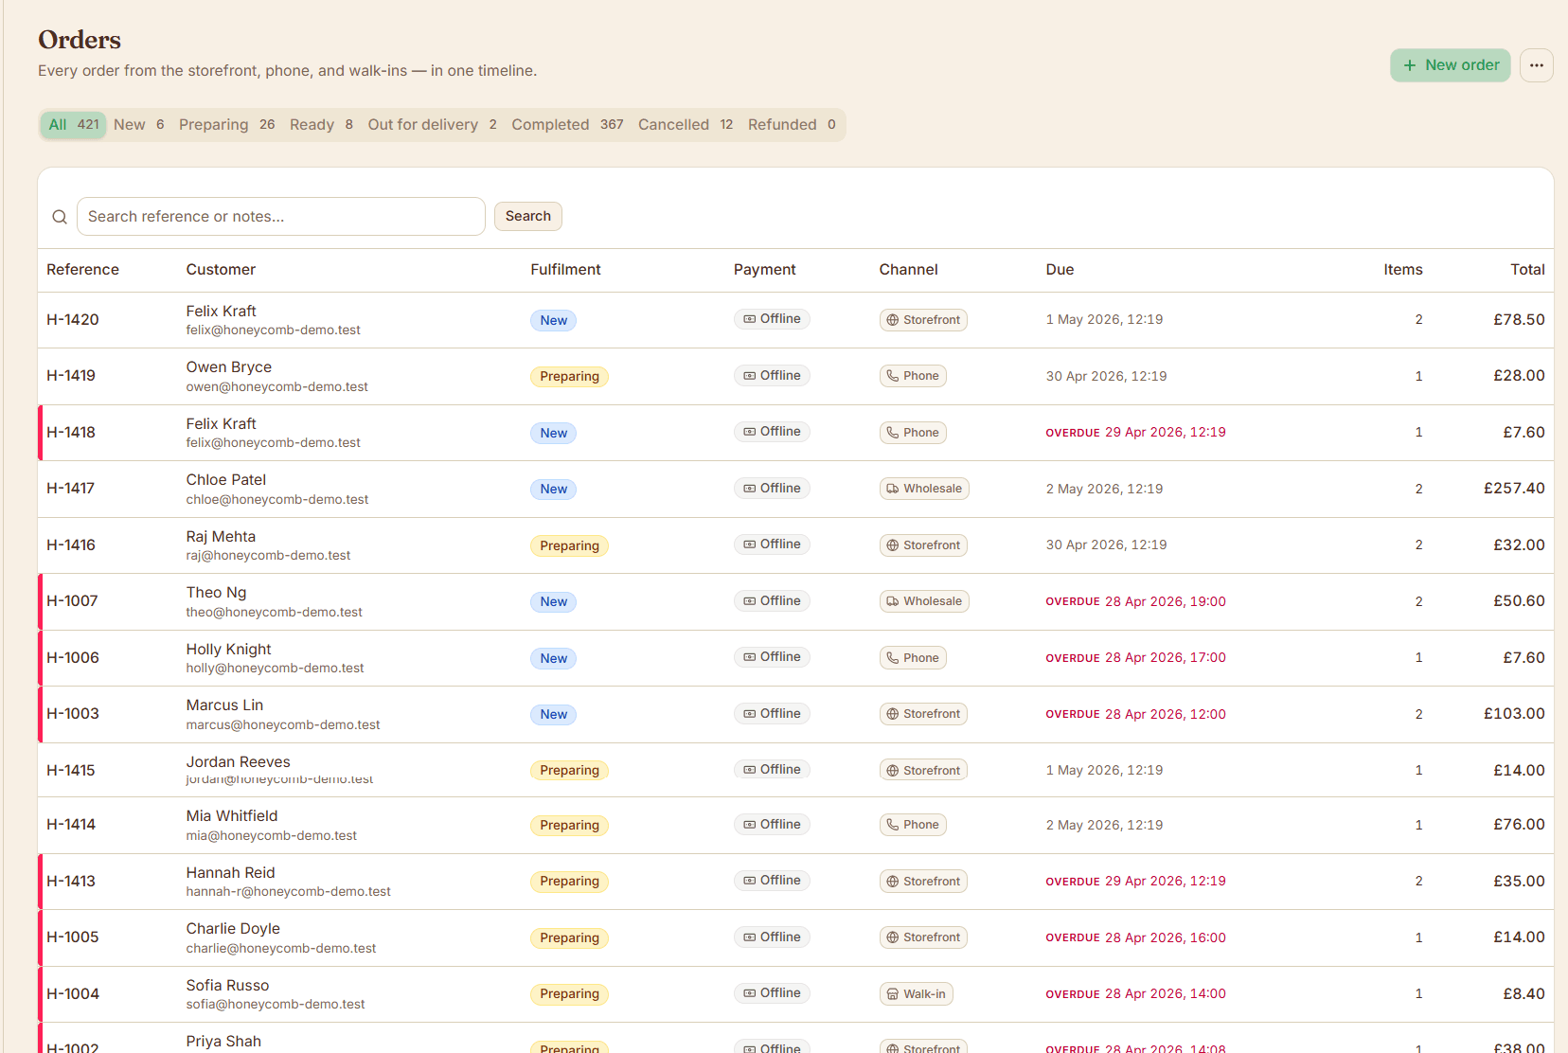
Task: Open order reference H-1420
Action: [x=73, y=320]
